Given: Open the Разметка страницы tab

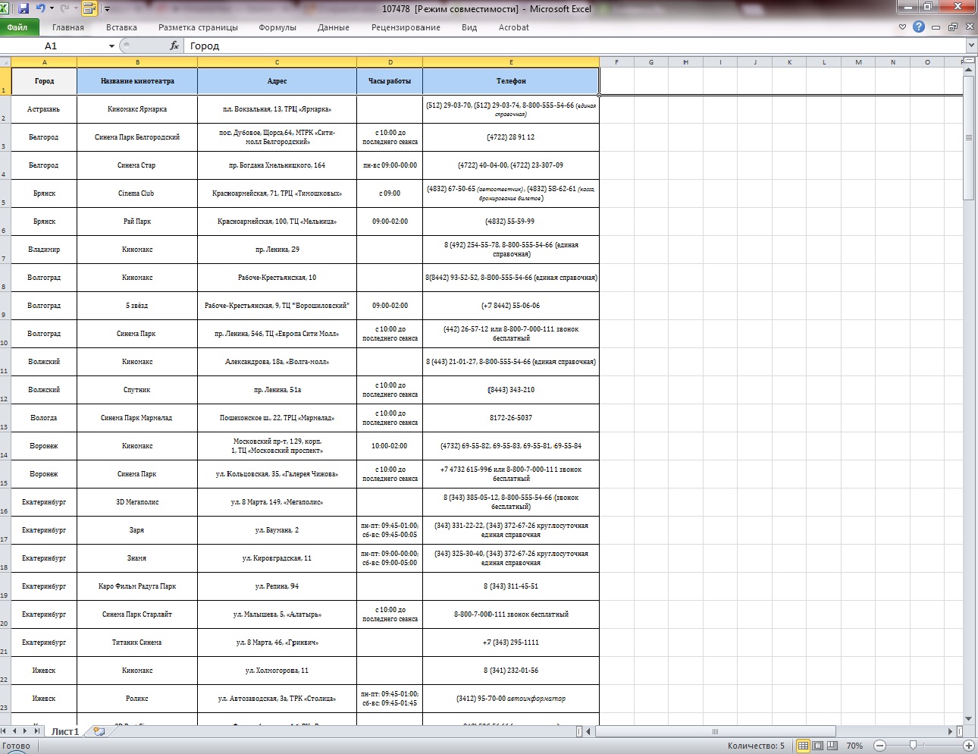Looking at the screenshot, I should [x=198, y=27].
